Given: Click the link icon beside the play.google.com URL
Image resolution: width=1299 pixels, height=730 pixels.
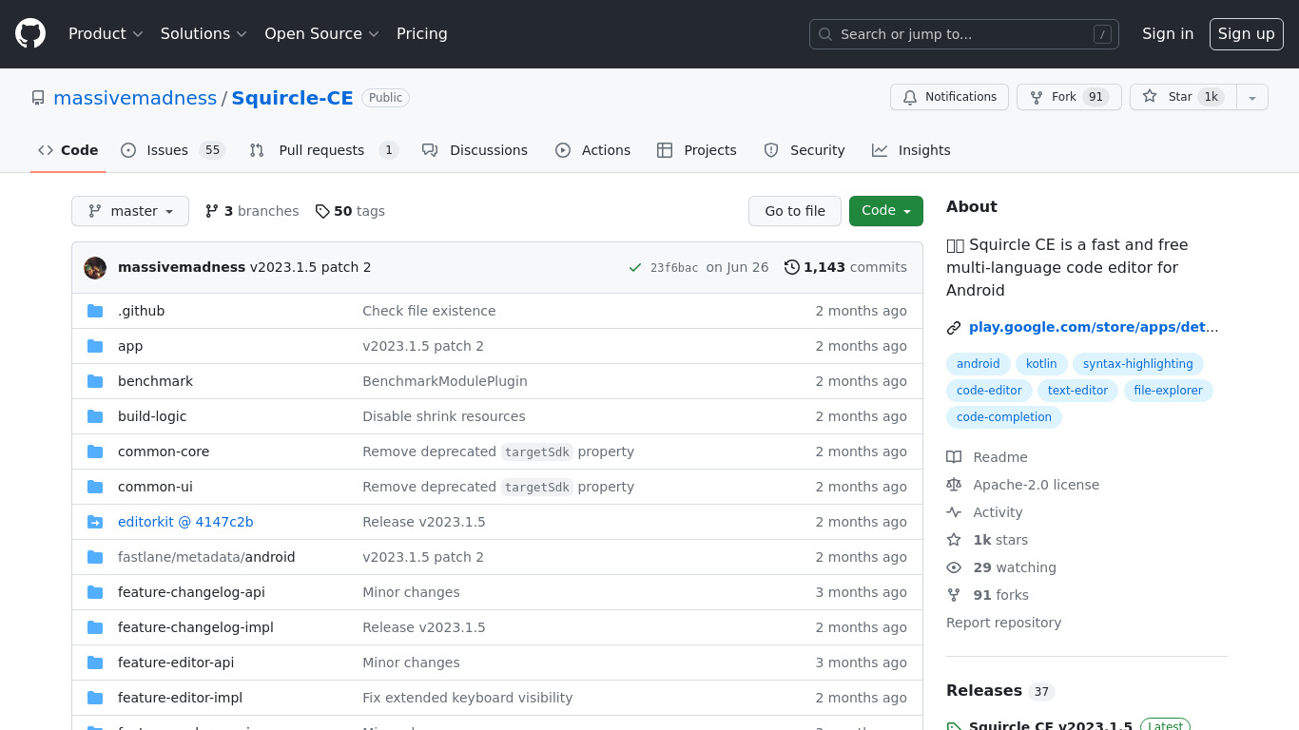Looking at the screenshot, I should [x=954, y=328].
